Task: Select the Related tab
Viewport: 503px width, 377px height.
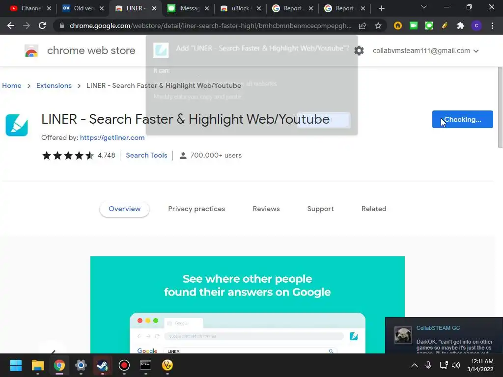Action: coord(374,209)
